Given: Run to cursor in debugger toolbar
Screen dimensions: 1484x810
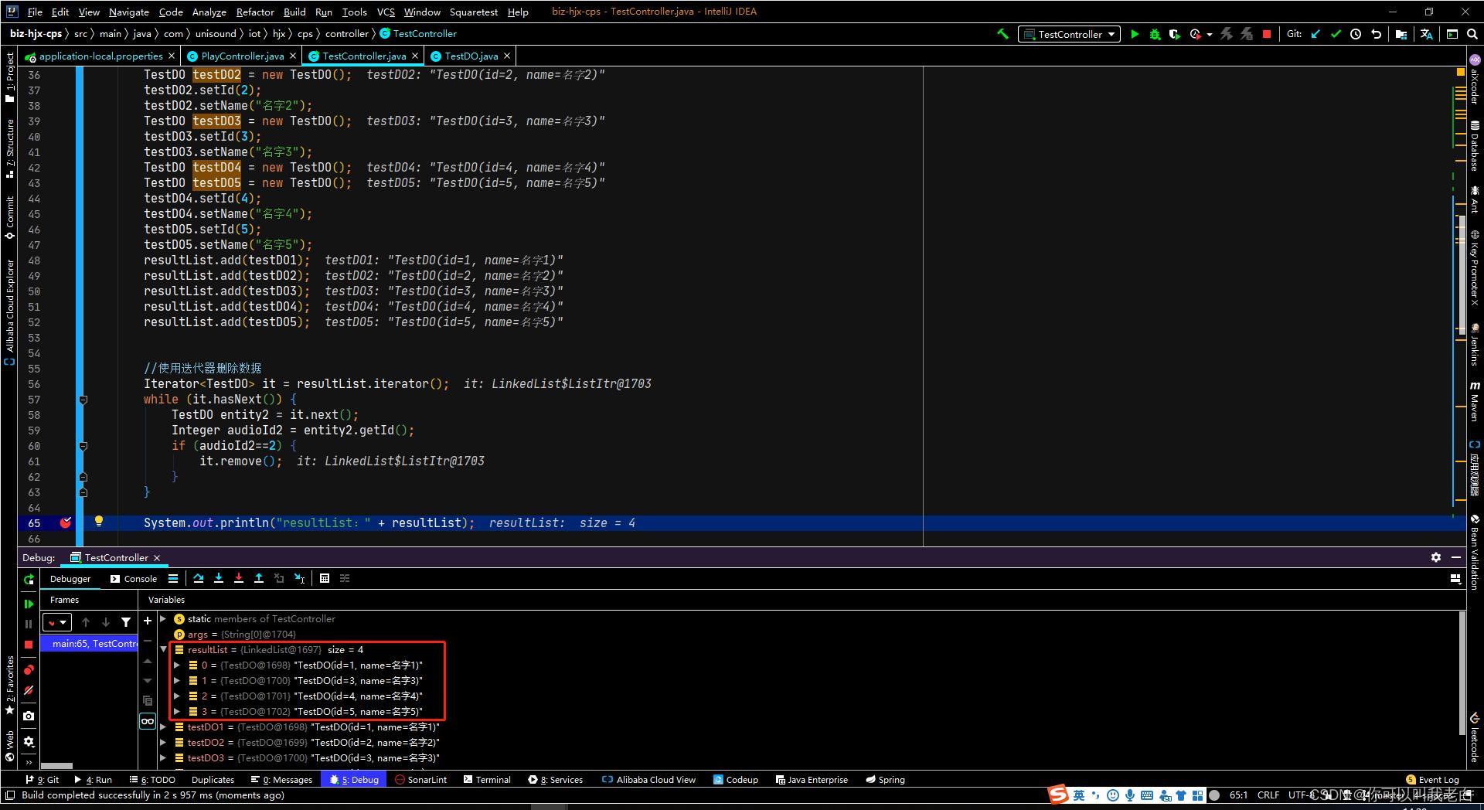Looking at the screenshot, I should (299, 578).
